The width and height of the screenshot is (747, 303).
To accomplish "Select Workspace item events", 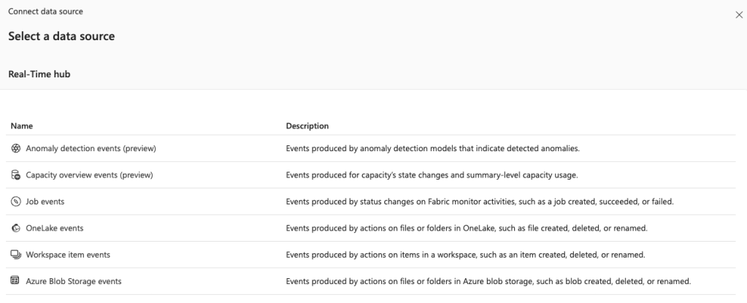I will tap(68, 254).
